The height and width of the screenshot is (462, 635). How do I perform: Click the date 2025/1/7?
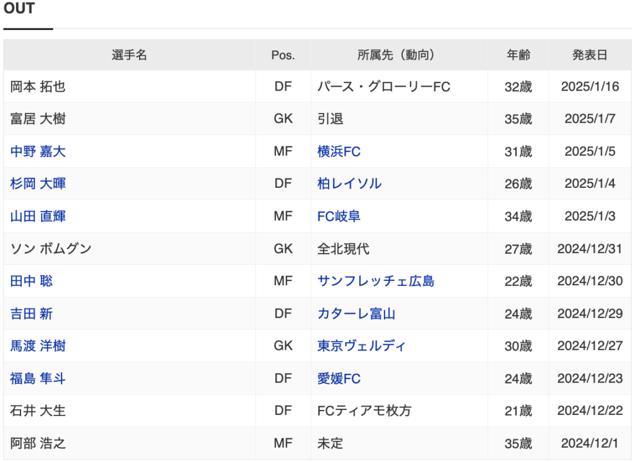[590, 119]
